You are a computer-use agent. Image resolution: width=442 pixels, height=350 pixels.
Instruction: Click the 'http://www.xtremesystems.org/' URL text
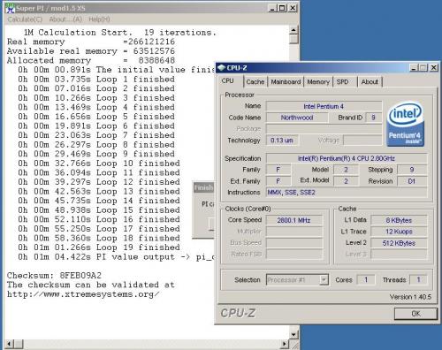click(x=83, y=294)
